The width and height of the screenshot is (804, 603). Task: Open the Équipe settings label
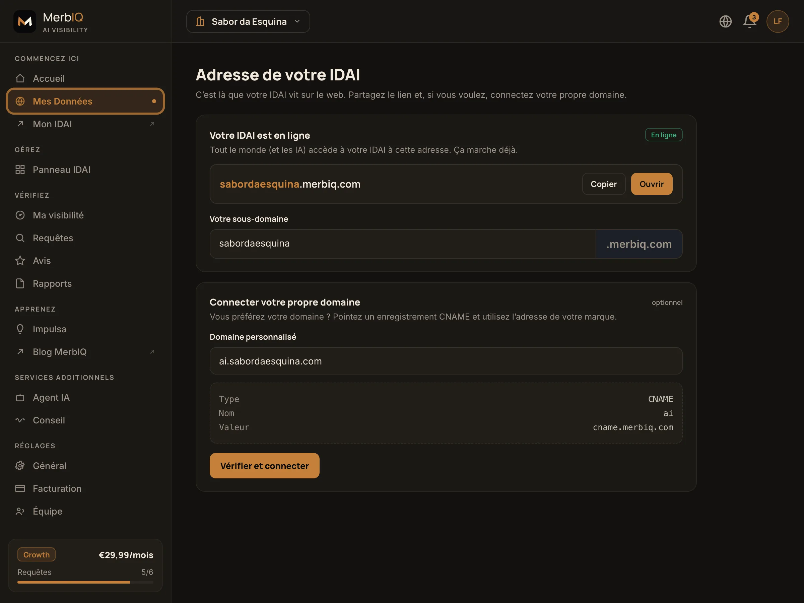pos(48,511)
